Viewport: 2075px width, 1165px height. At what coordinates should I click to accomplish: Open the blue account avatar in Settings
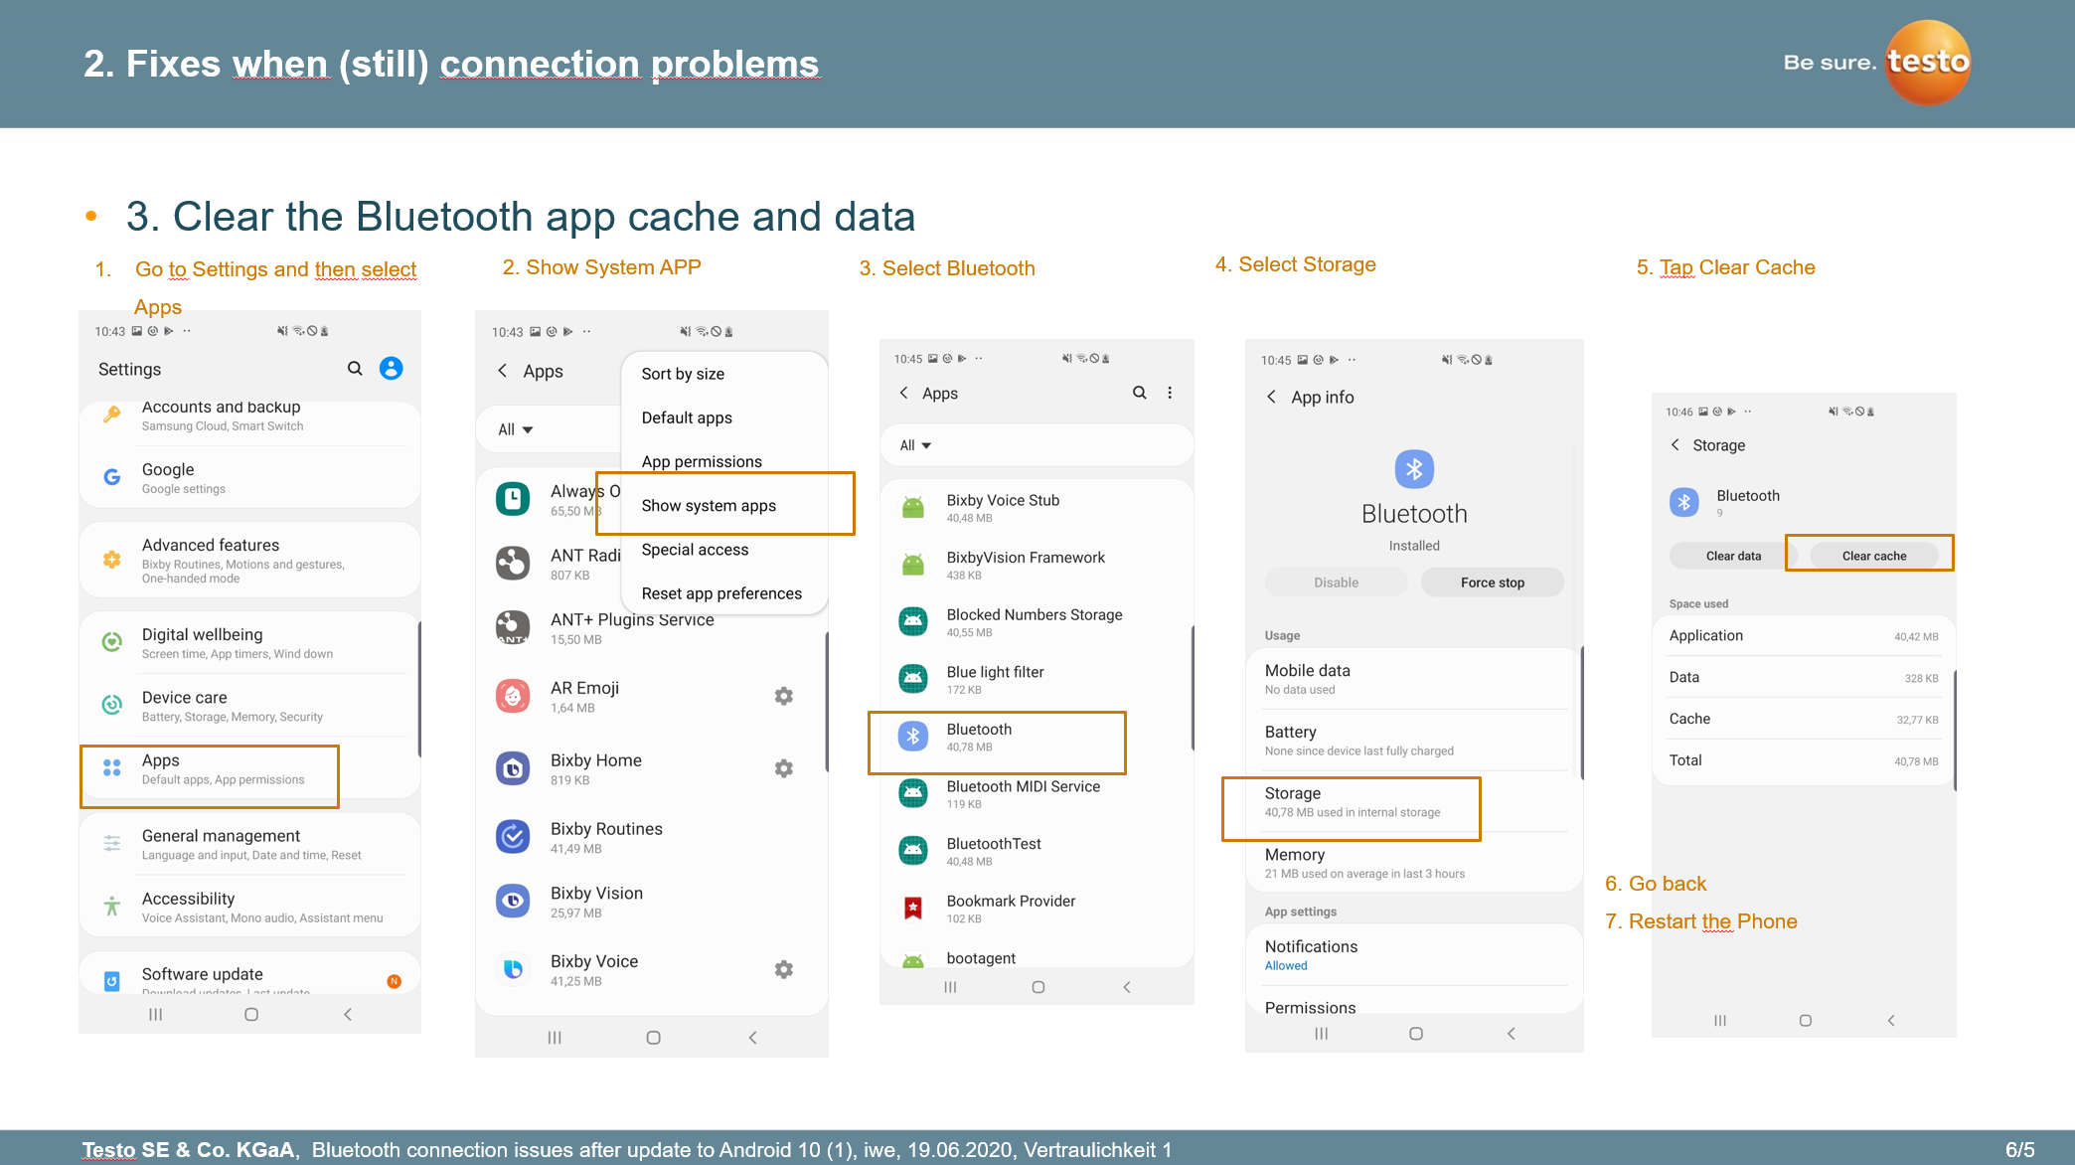(x=392, y=369)
